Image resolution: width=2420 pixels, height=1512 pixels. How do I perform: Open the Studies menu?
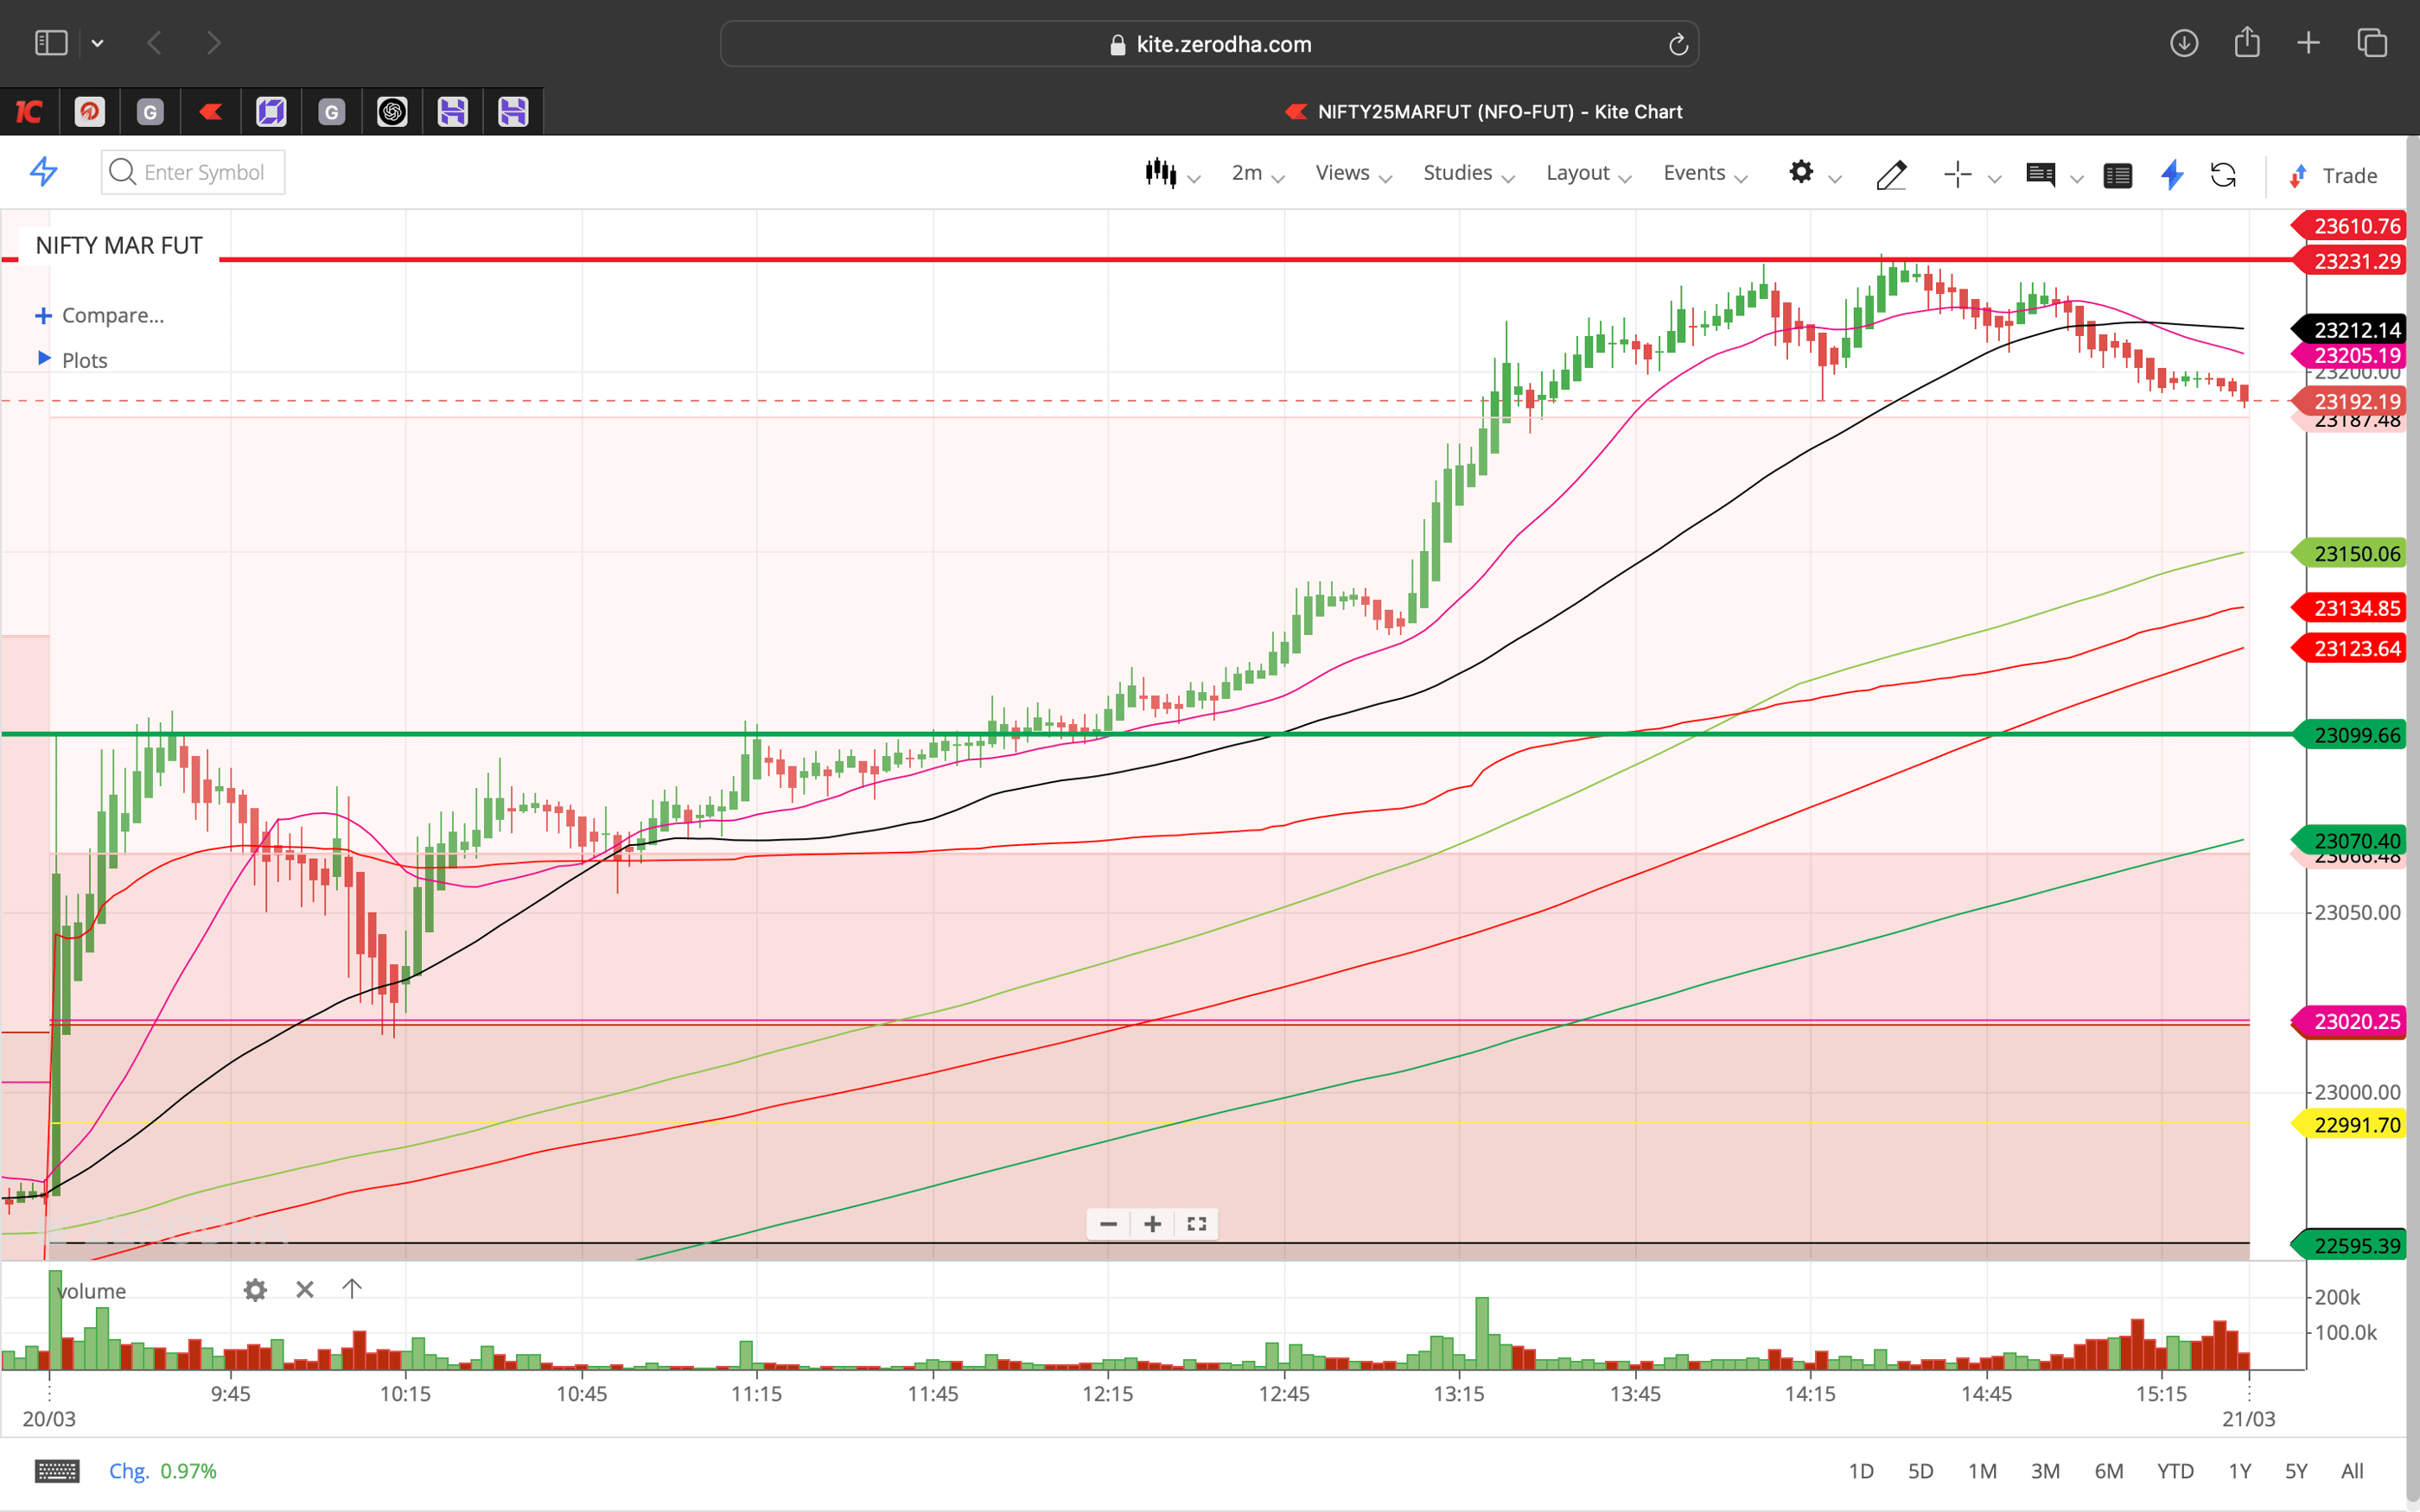(x=1457, y=173)
